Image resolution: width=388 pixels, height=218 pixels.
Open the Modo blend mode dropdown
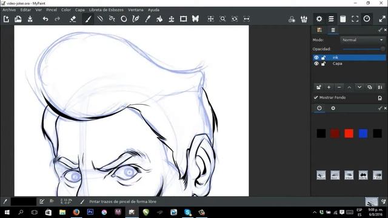click(363, 40)
